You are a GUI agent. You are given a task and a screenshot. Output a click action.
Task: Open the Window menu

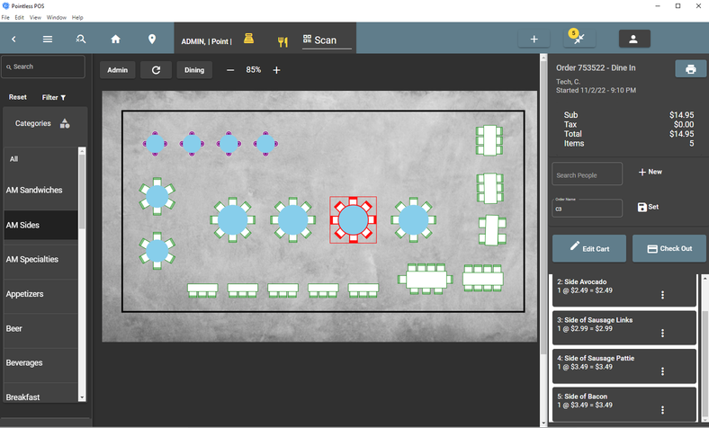[57, 18]
